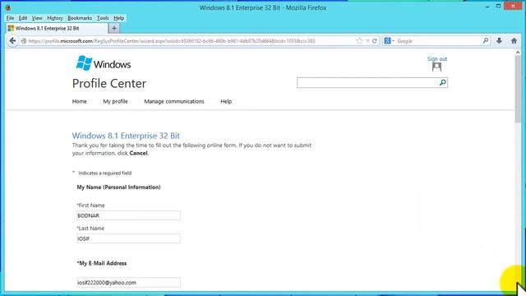
Task: Open the downloads arrow icon
Action: (499, 41)
